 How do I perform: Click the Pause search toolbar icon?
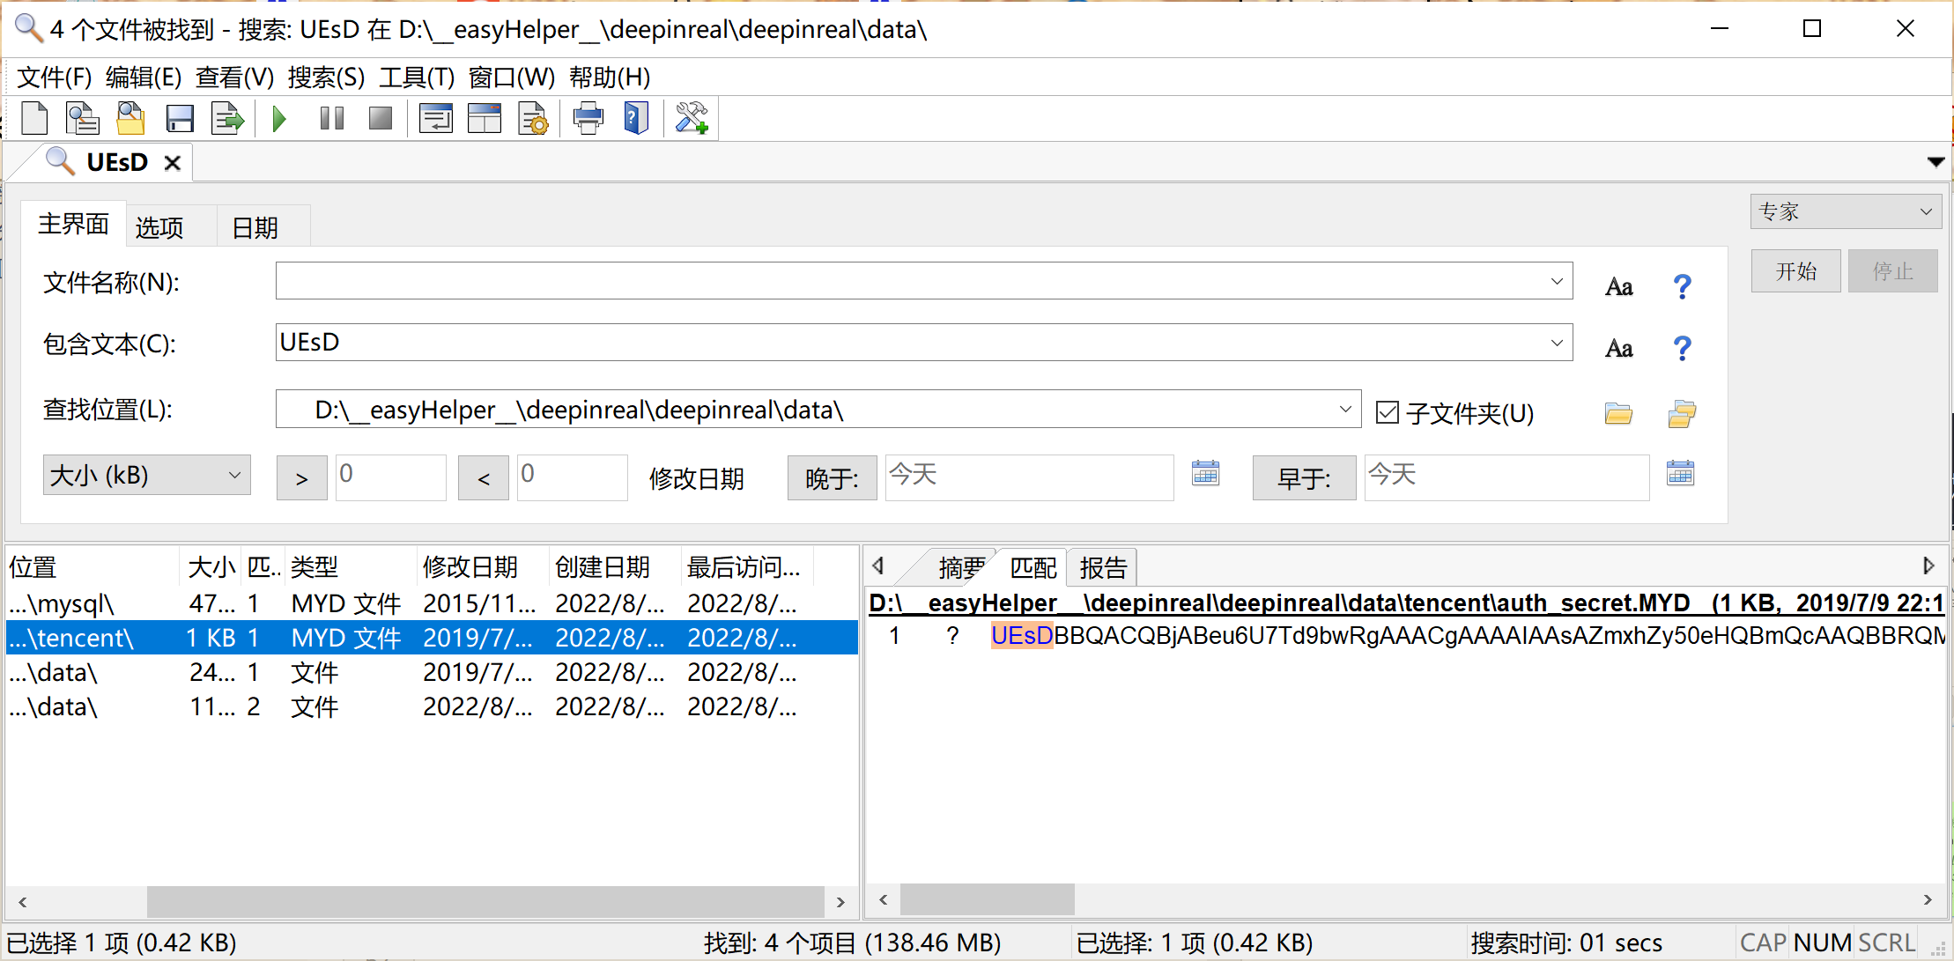point(331,118)
